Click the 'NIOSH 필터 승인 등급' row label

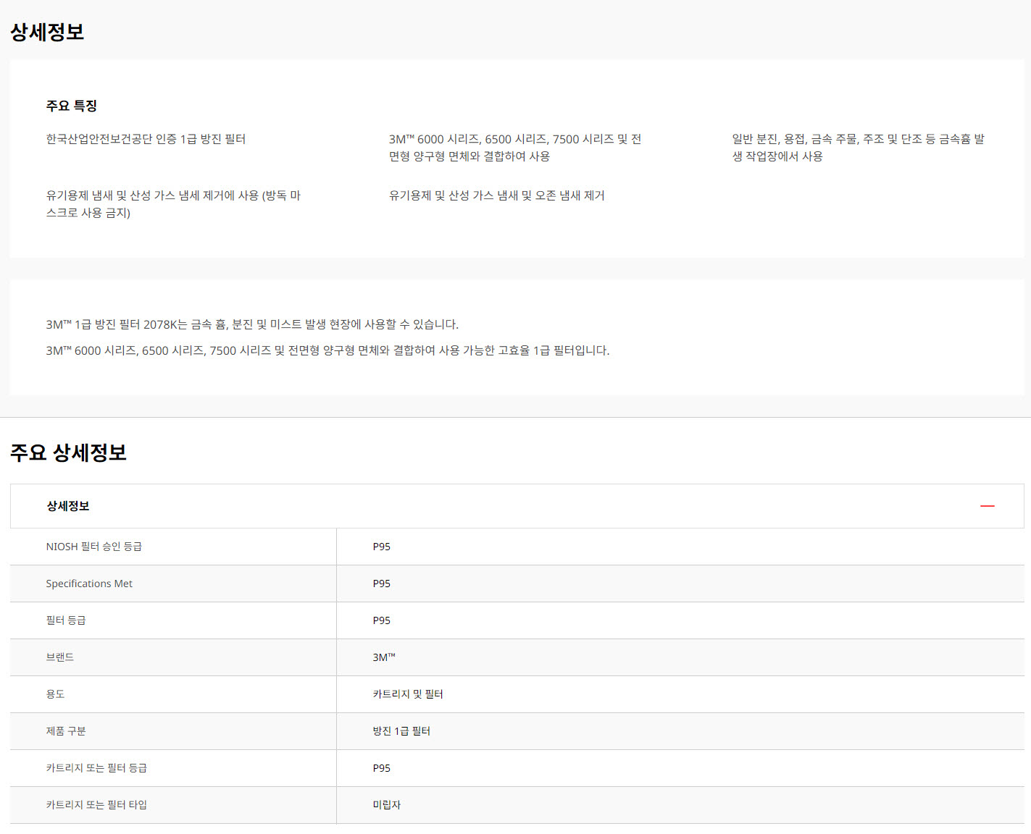point(94,547)
